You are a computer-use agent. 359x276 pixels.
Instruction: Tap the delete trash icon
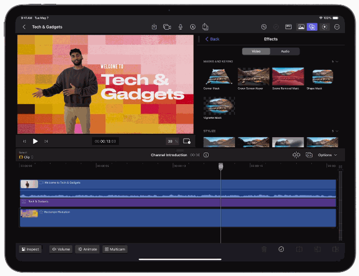(x=264, y=249)
